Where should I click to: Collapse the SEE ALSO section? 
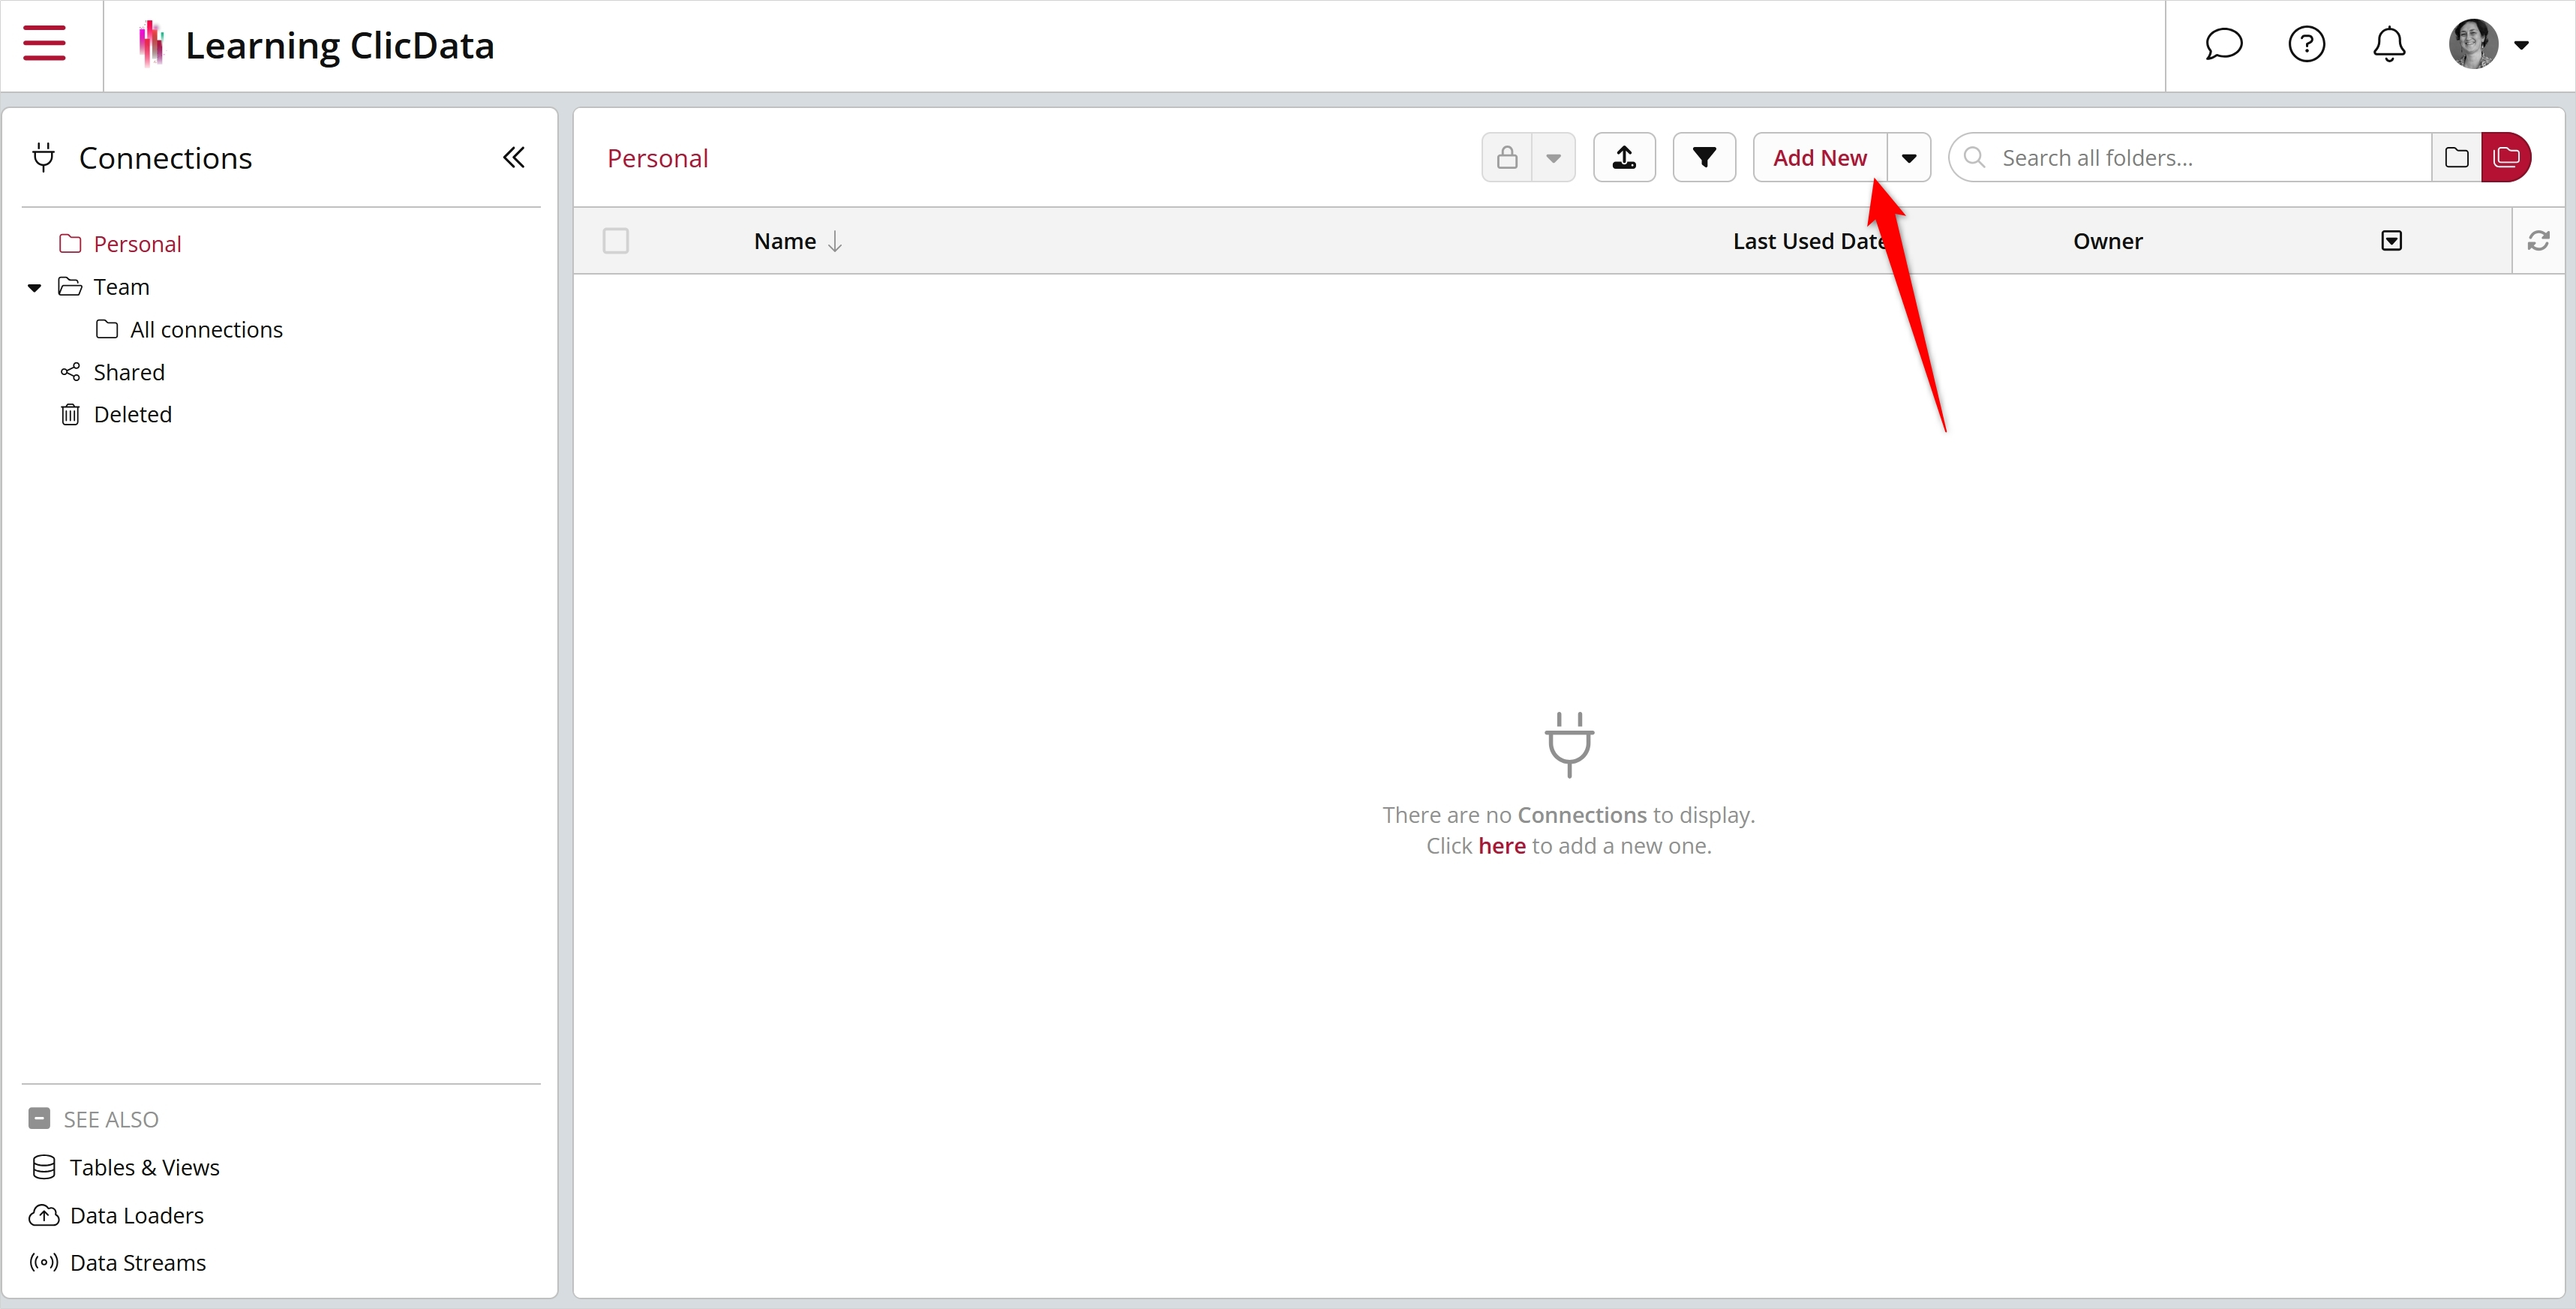click(39, 1118)
